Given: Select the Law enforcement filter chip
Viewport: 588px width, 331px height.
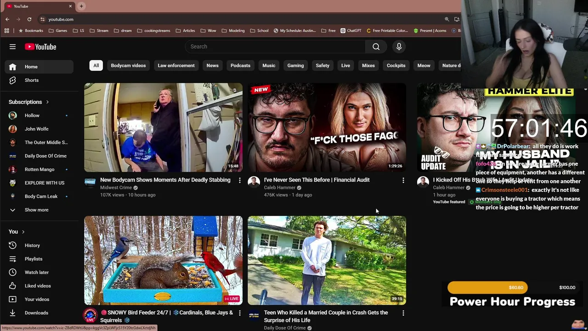Looking at the screenshot, I should click(x=176, y=65).
